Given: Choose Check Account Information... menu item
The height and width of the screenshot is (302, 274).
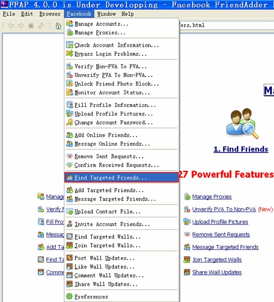Looking at the screenshot, I should [122, 45].
